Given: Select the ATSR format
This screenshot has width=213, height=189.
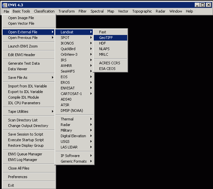Looking at the screenshot, I should [x=74, y=105].
